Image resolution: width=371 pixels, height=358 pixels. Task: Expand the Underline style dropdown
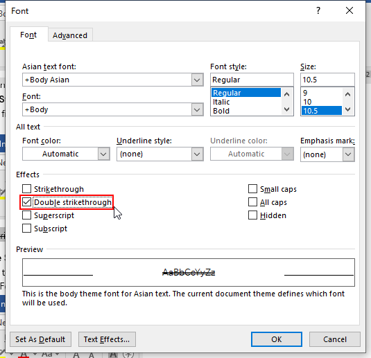coord(197,154)
